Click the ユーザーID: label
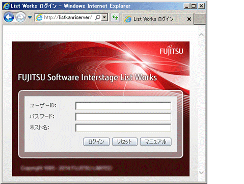 pos(43,105)
